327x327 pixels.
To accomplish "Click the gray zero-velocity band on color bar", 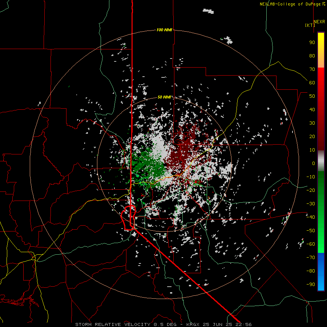I will [321, 161].
